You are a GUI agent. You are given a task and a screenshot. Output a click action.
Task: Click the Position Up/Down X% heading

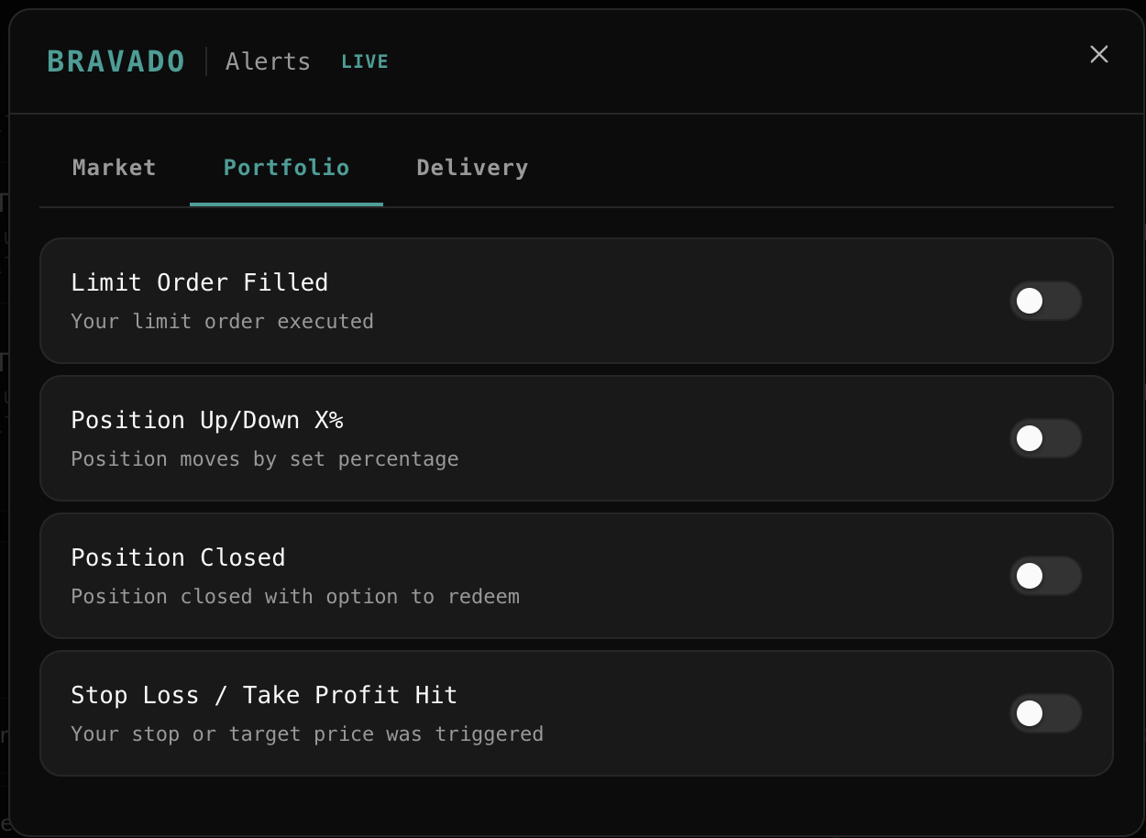click(x=207, y=420)
